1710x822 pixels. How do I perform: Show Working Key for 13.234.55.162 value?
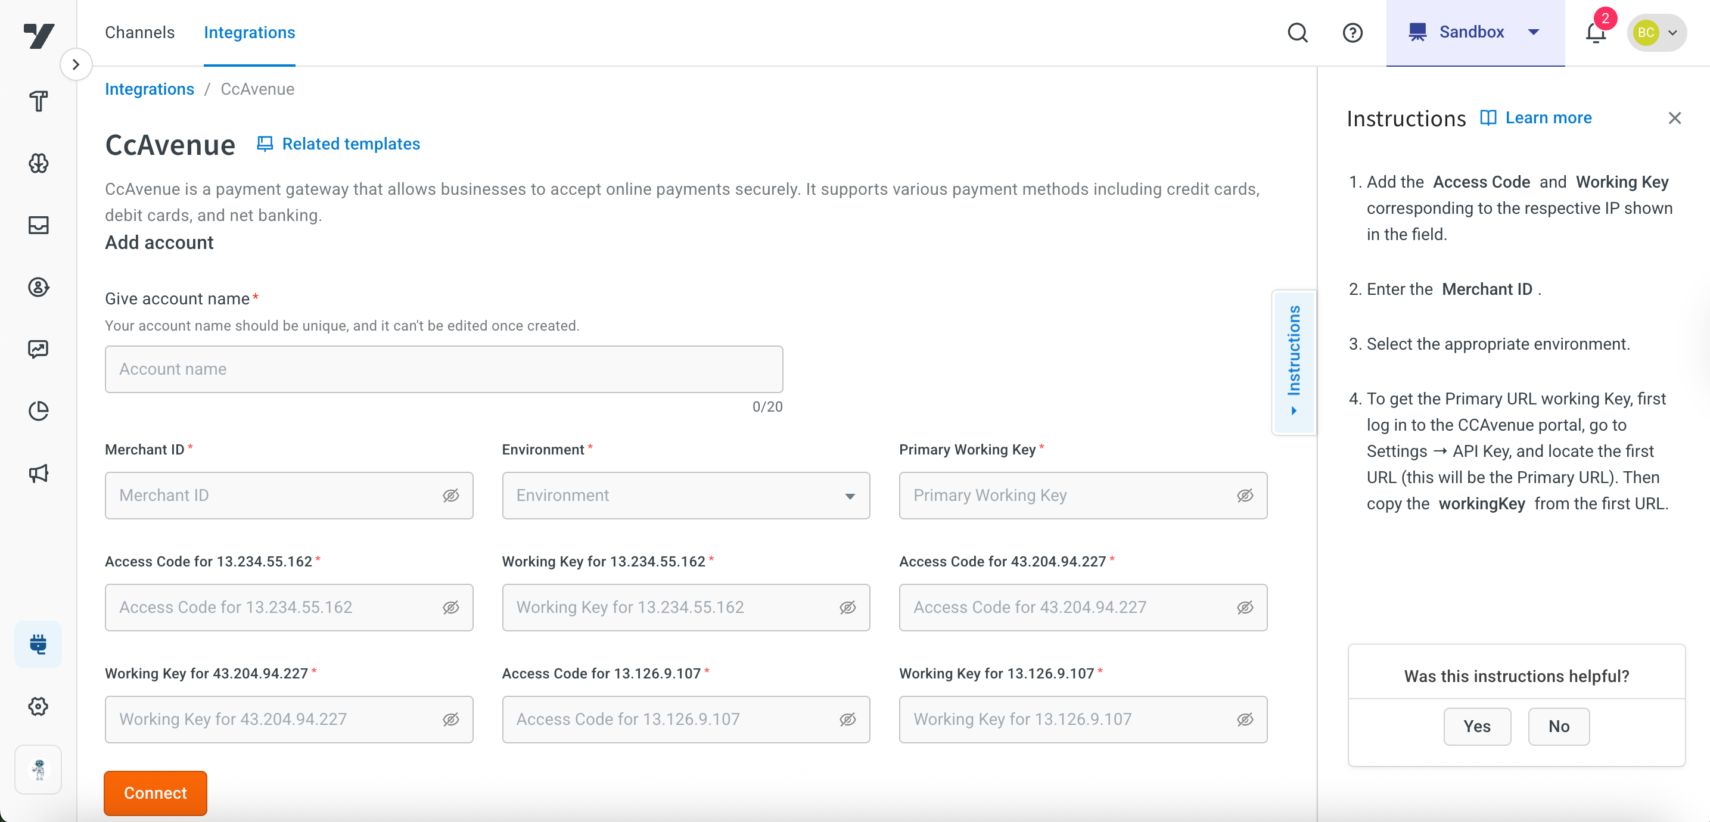[x=848, y=607]
